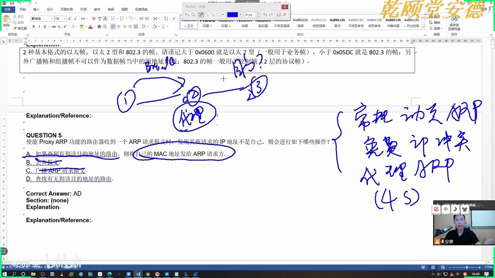Click the bullet list icon
Viewport: 495px width, 278px height.
click(113, 19)
